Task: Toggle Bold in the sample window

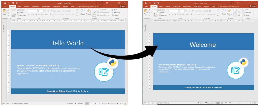Action: [x=29, y=15]
